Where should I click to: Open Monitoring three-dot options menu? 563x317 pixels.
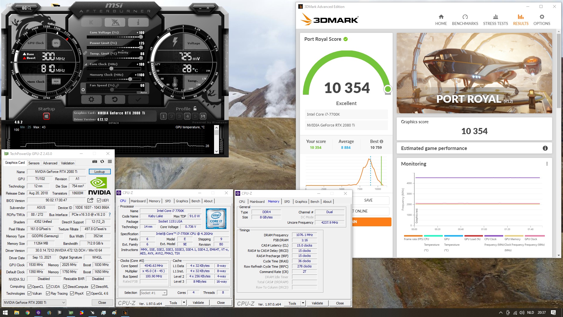547,164
